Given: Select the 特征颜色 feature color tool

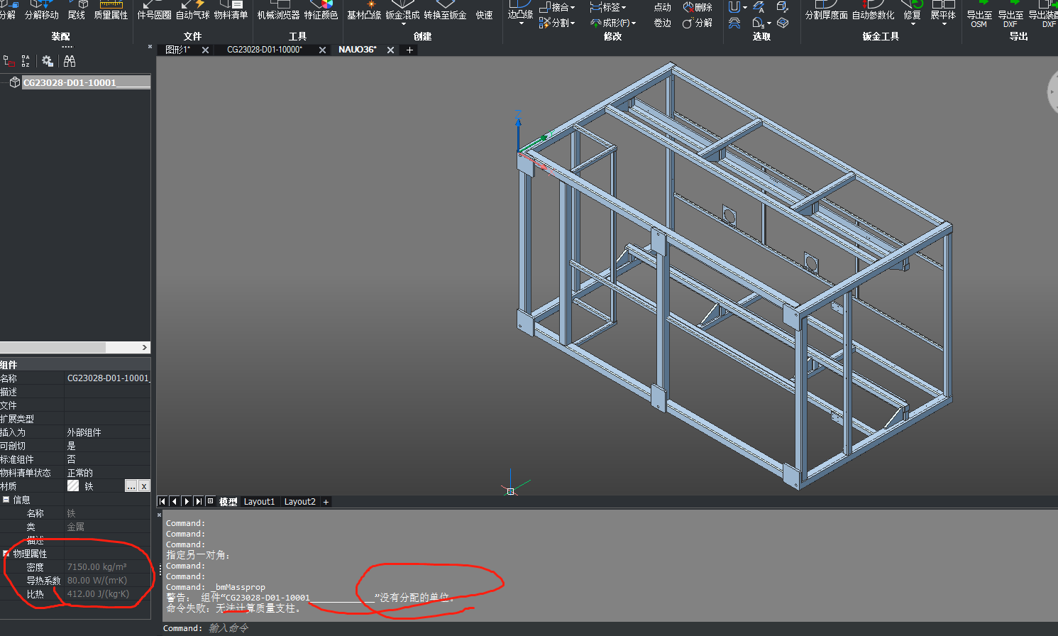Looking at the screenshot, I should 321,10.
